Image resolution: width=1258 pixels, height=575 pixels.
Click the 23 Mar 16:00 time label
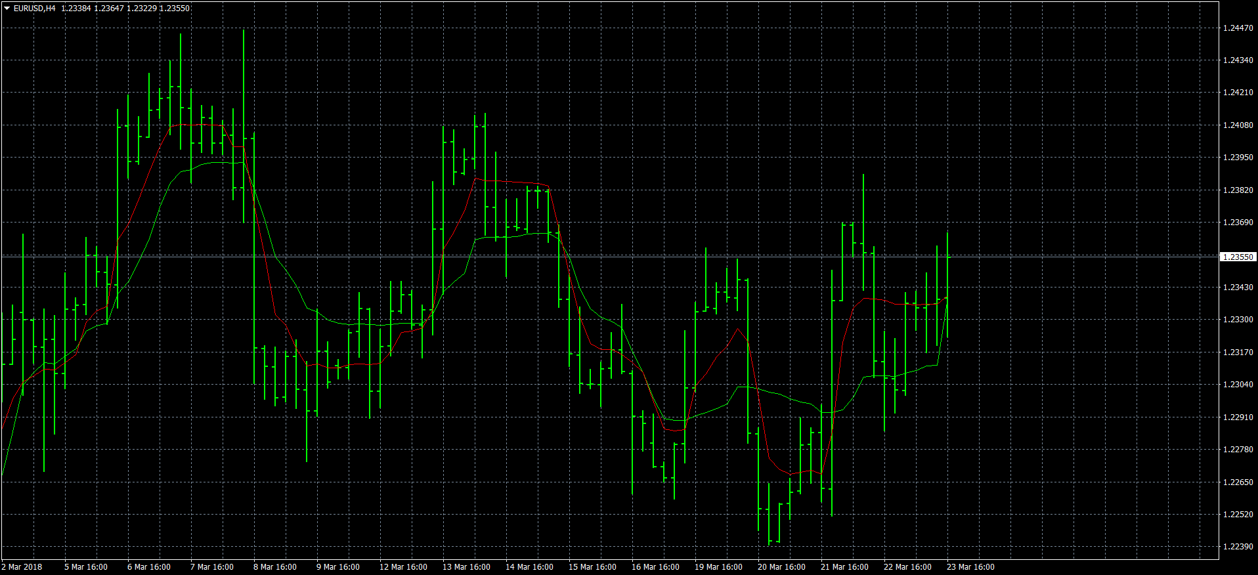tap(970, 567)
